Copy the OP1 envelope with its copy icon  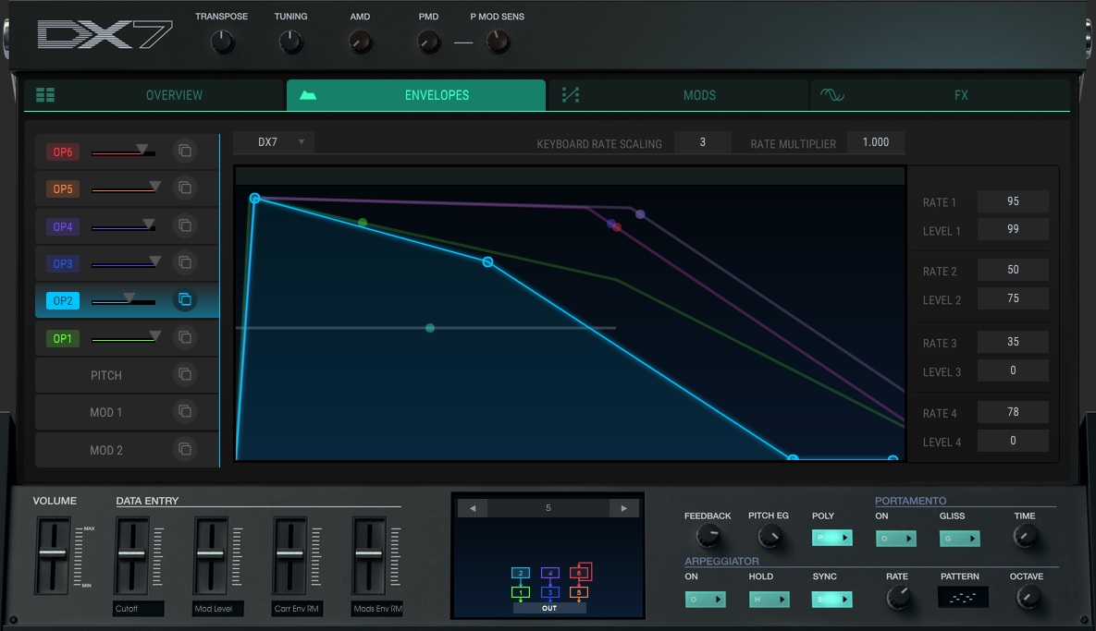[185, 337]
